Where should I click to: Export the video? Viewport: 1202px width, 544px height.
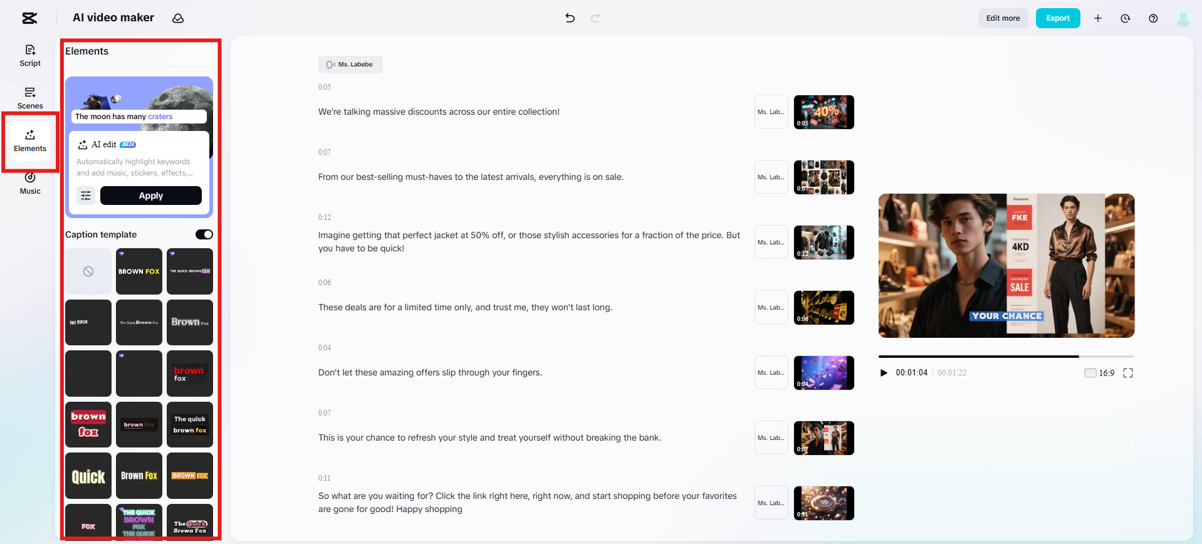click(1058, 18)
